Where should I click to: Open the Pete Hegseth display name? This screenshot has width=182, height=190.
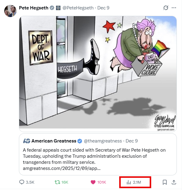coord(34,8)
